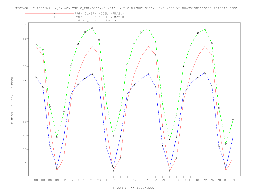Select legend entry PARM=F_MEAN MODEL=GFS/212

pos(99,20)
